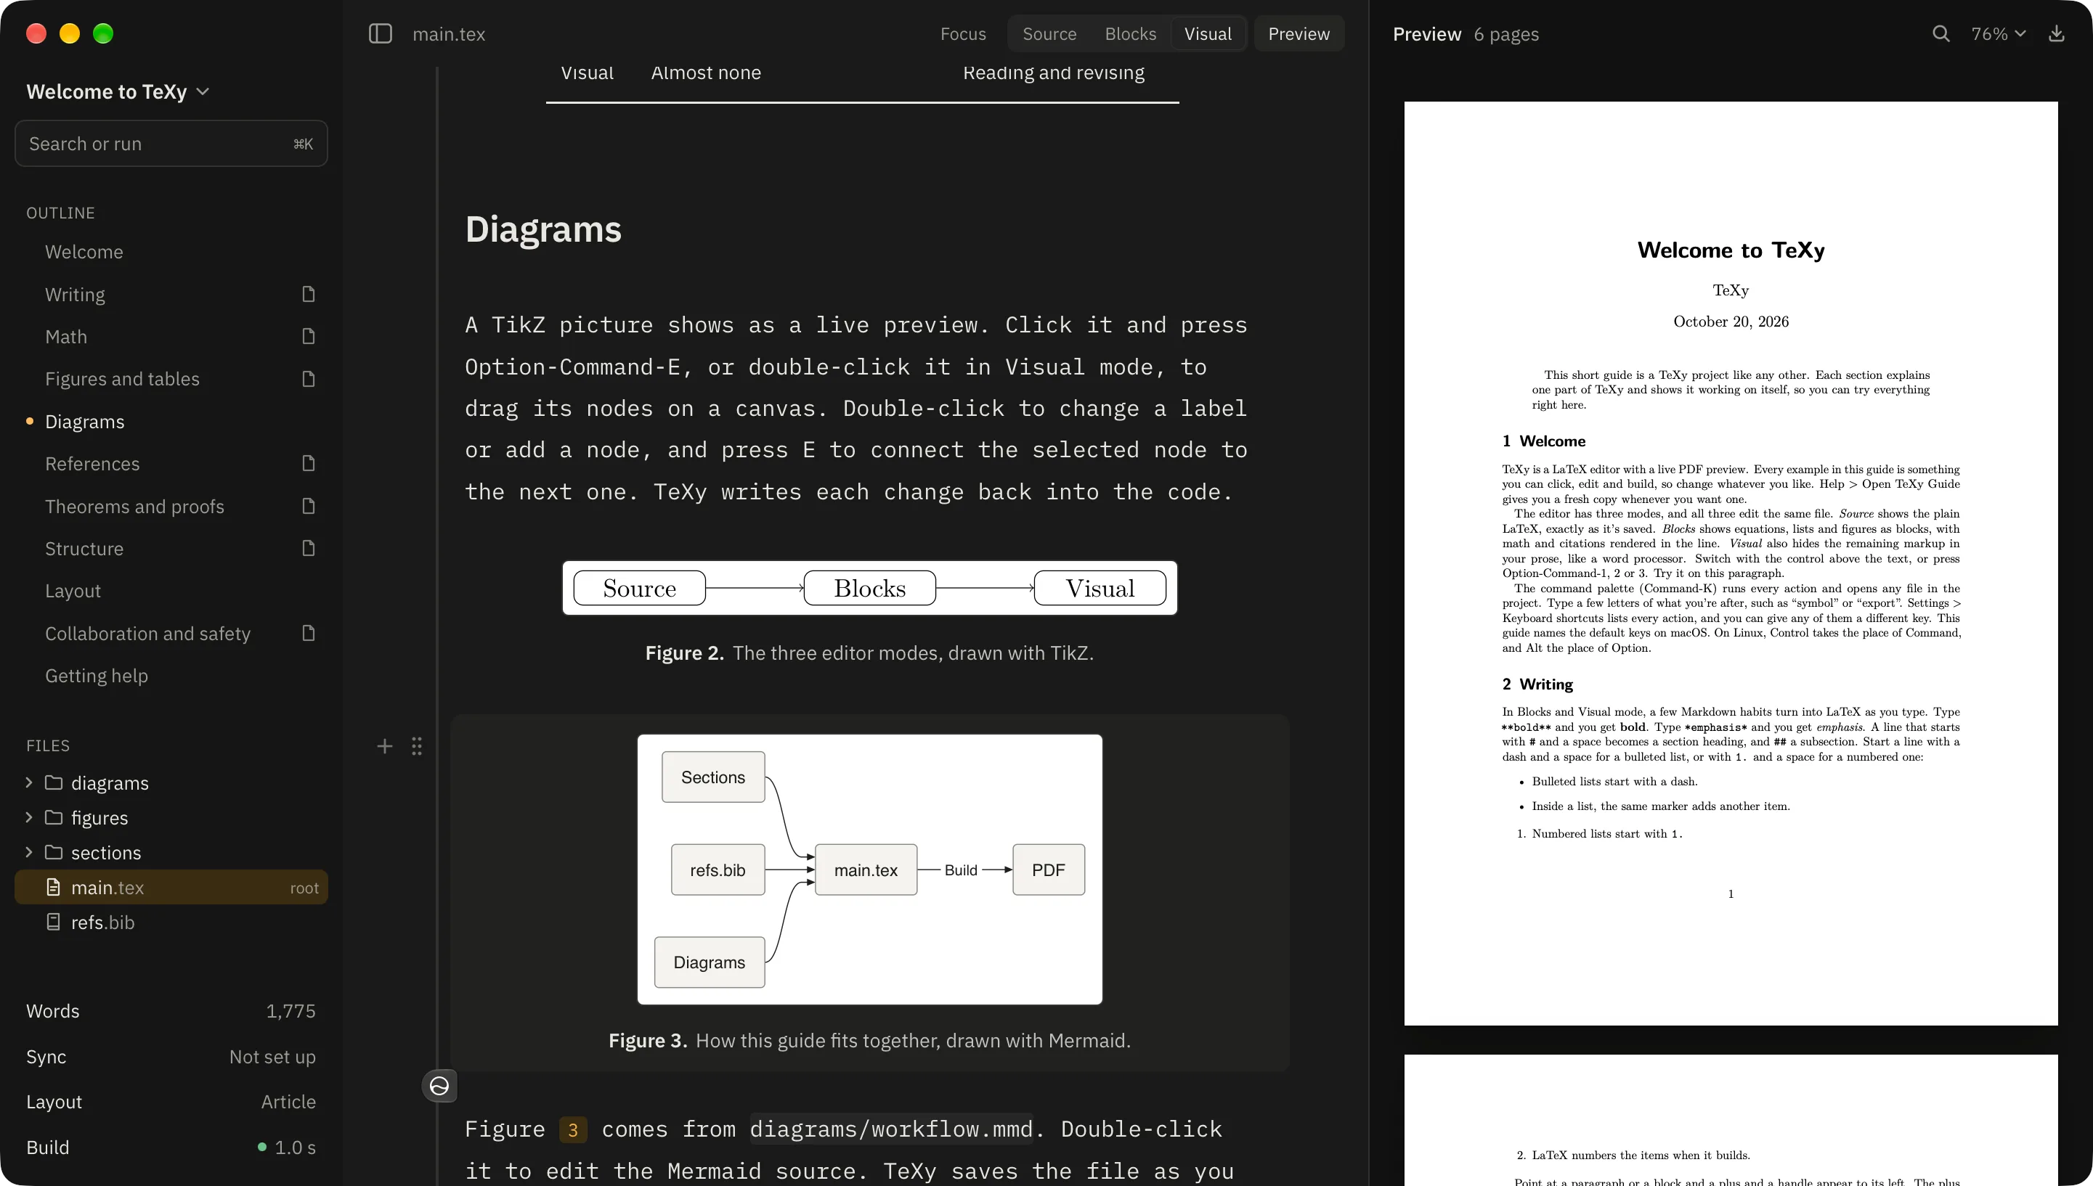Image resolution: width=2093 pixels, height=1186 pixels.
Task: Click the file icon beside Math
Action: point(308,336)
